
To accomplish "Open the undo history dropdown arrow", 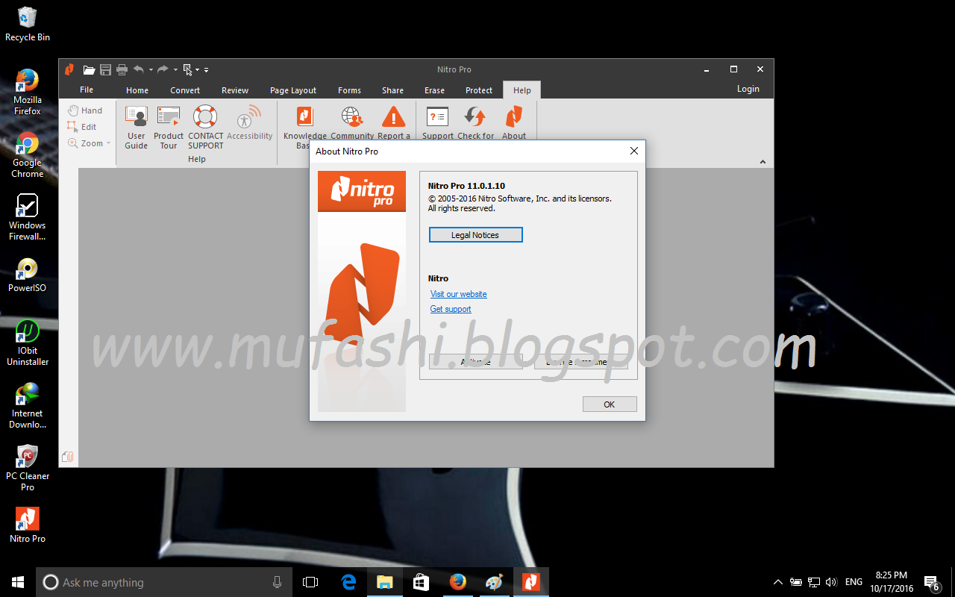I will coord(151,70).
